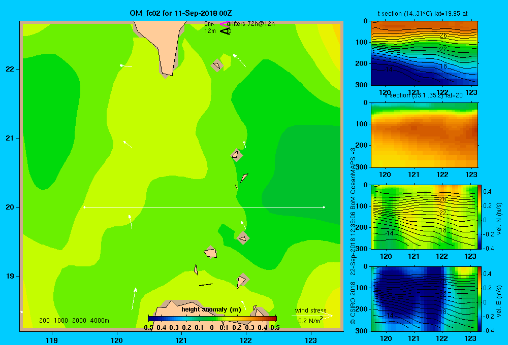Click the '14' isotherm label in the temperature section
This screenshot has width=508, height=345.
click(x=389, y=70)
